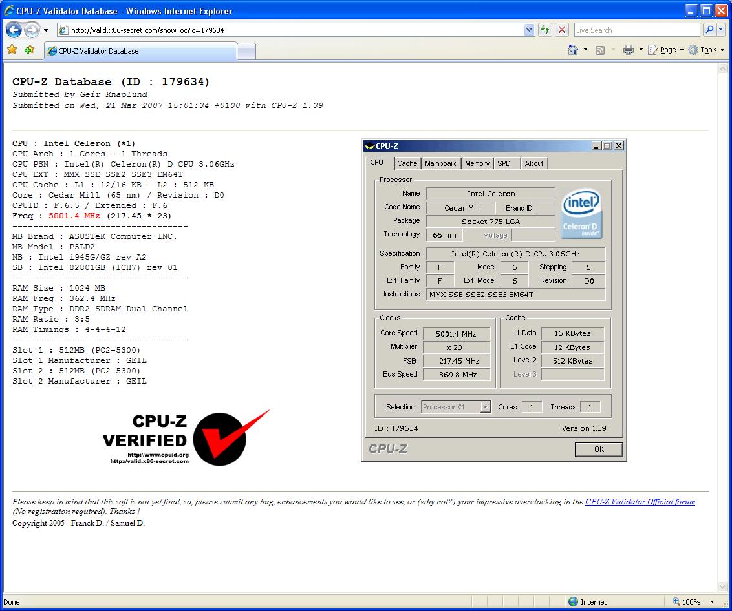Click the Intel Celeron D logo
Image resolution: width=732 pixels, height=611 pixels.
point(582,214)
